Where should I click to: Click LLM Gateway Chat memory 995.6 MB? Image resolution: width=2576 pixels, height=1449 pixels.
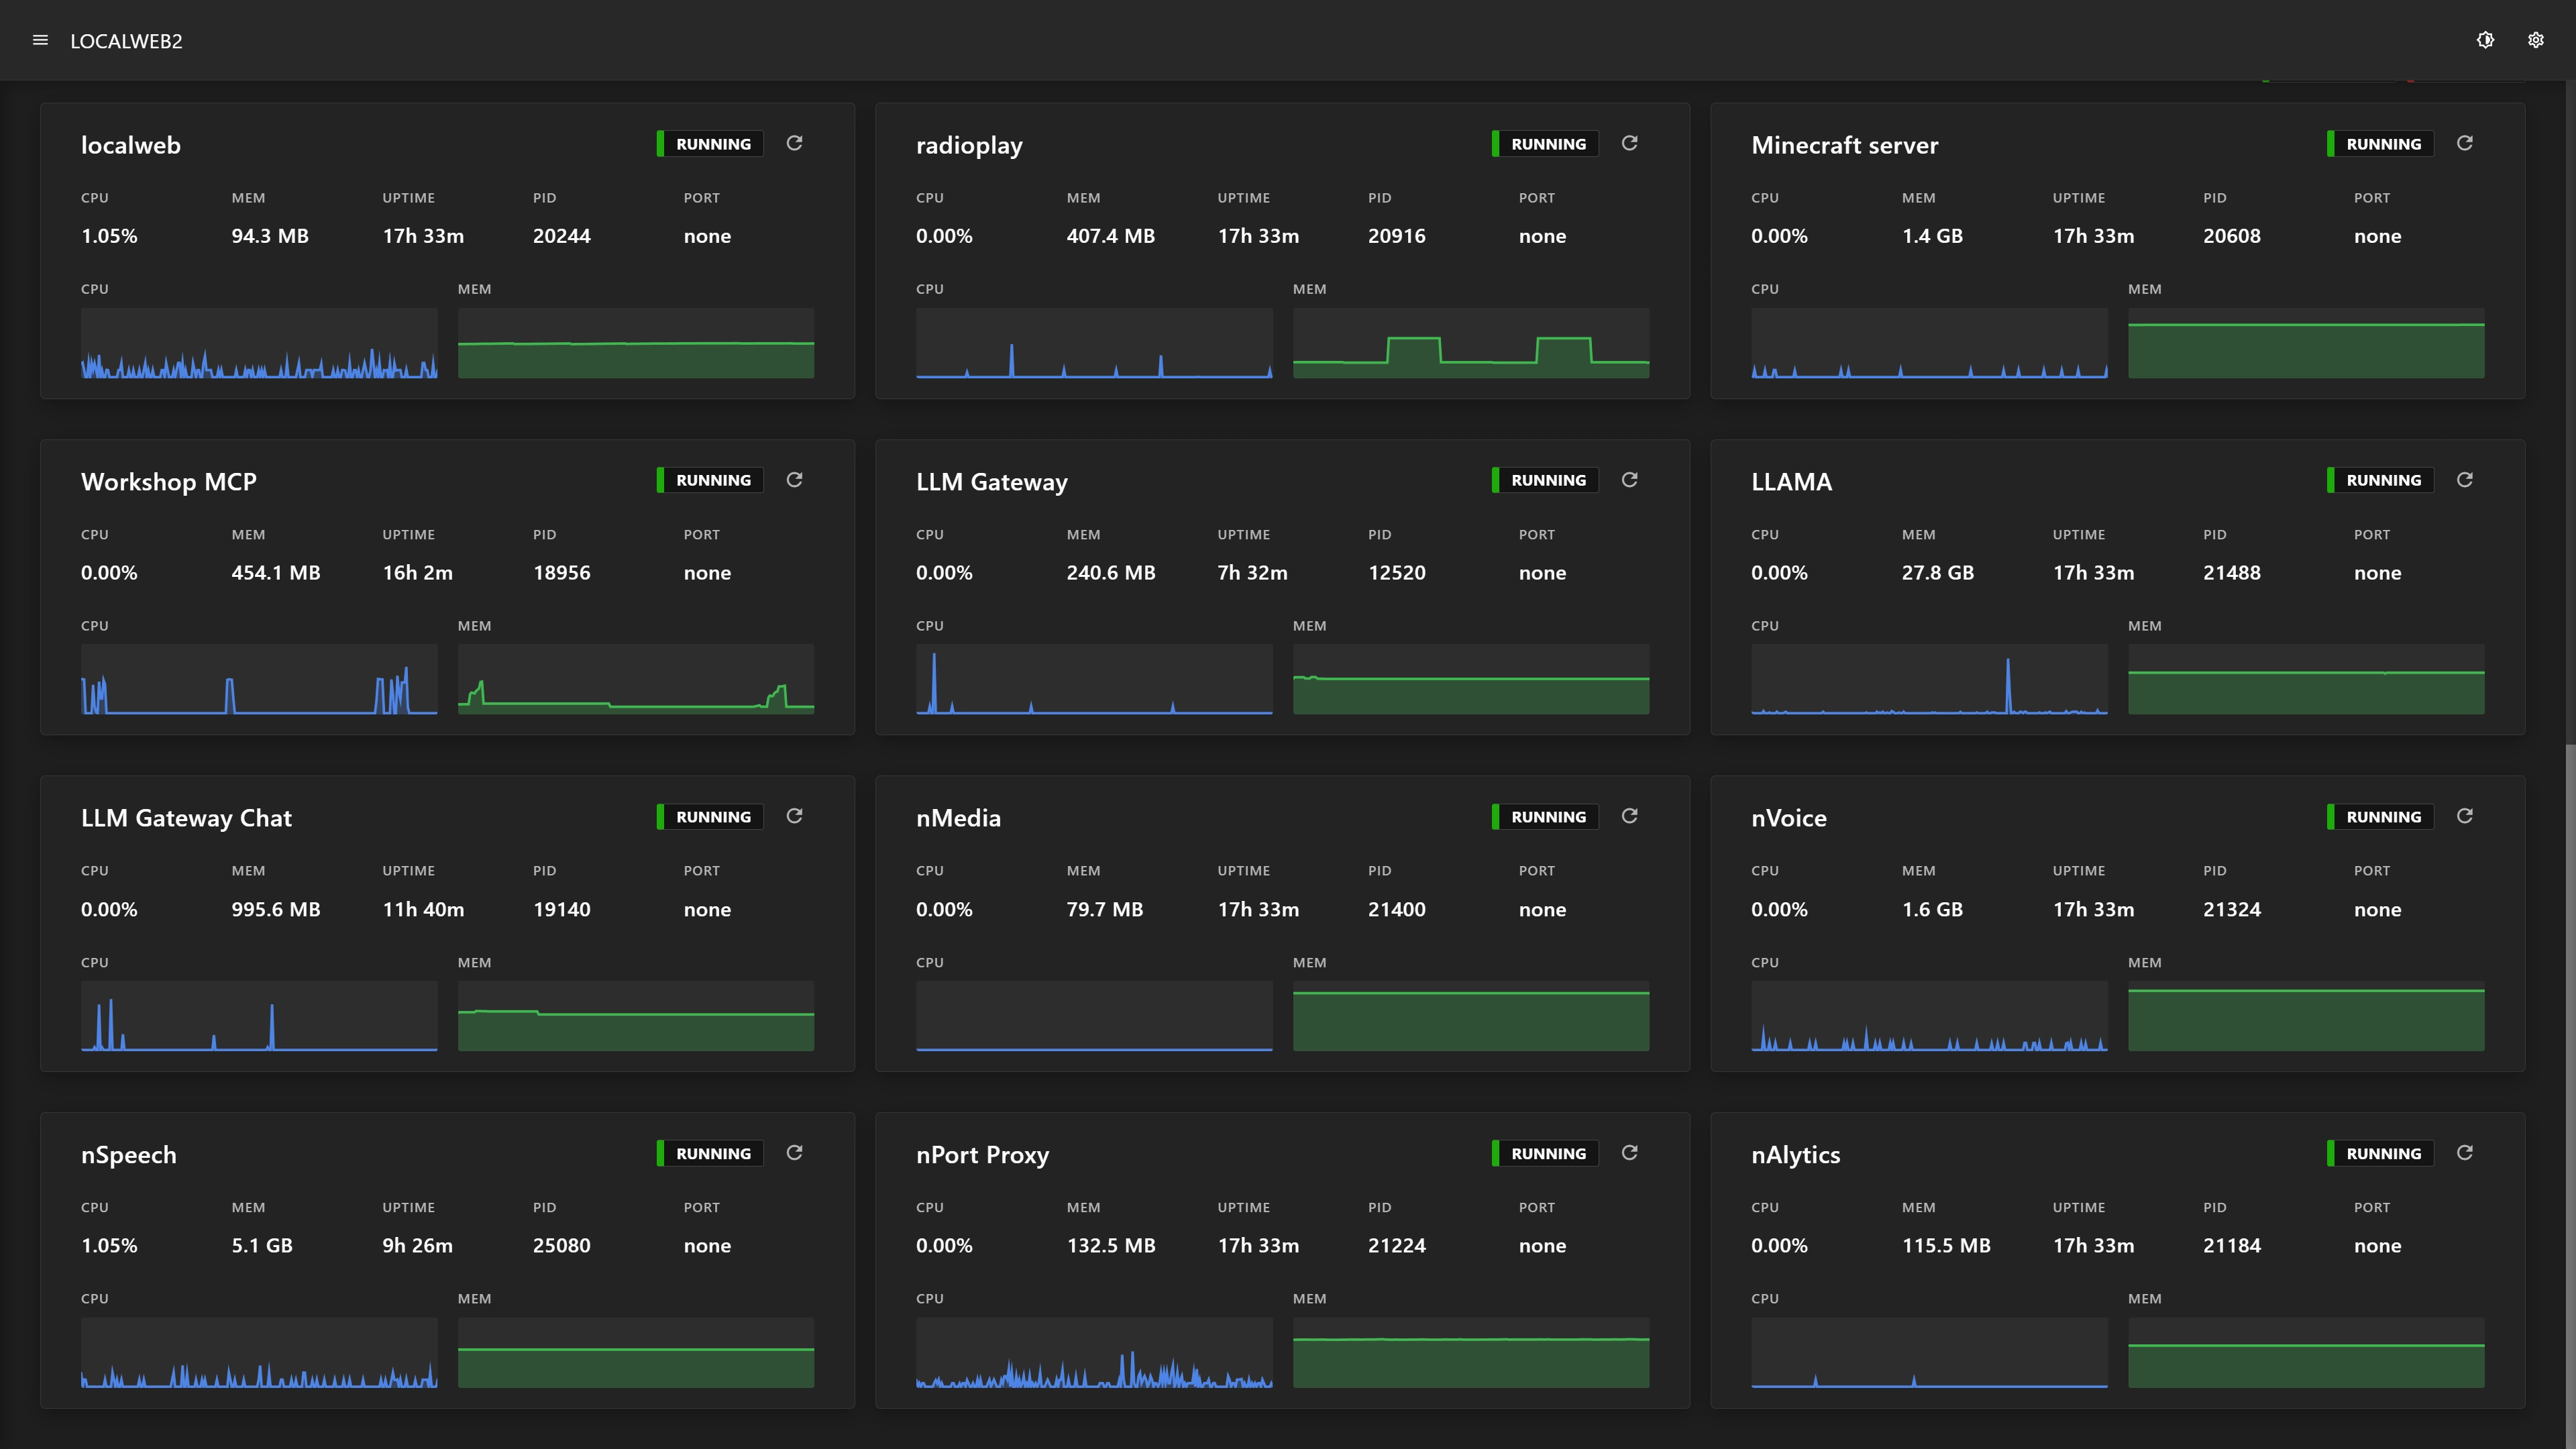(275, 910)
